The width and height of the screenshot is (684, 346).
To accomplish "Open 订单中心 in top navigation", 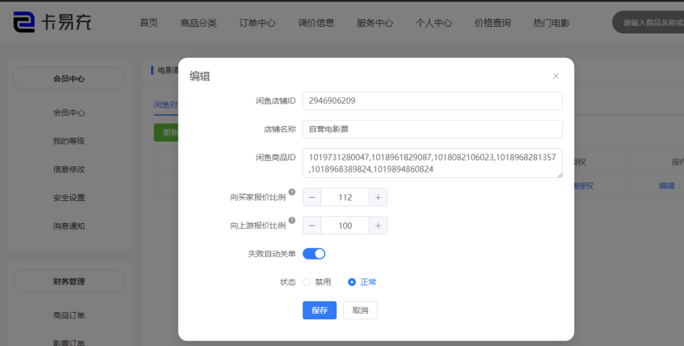I will click(257, 23).
